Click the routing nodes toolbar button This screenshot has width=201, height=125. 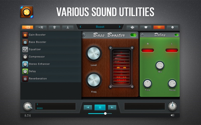[132, 27]
